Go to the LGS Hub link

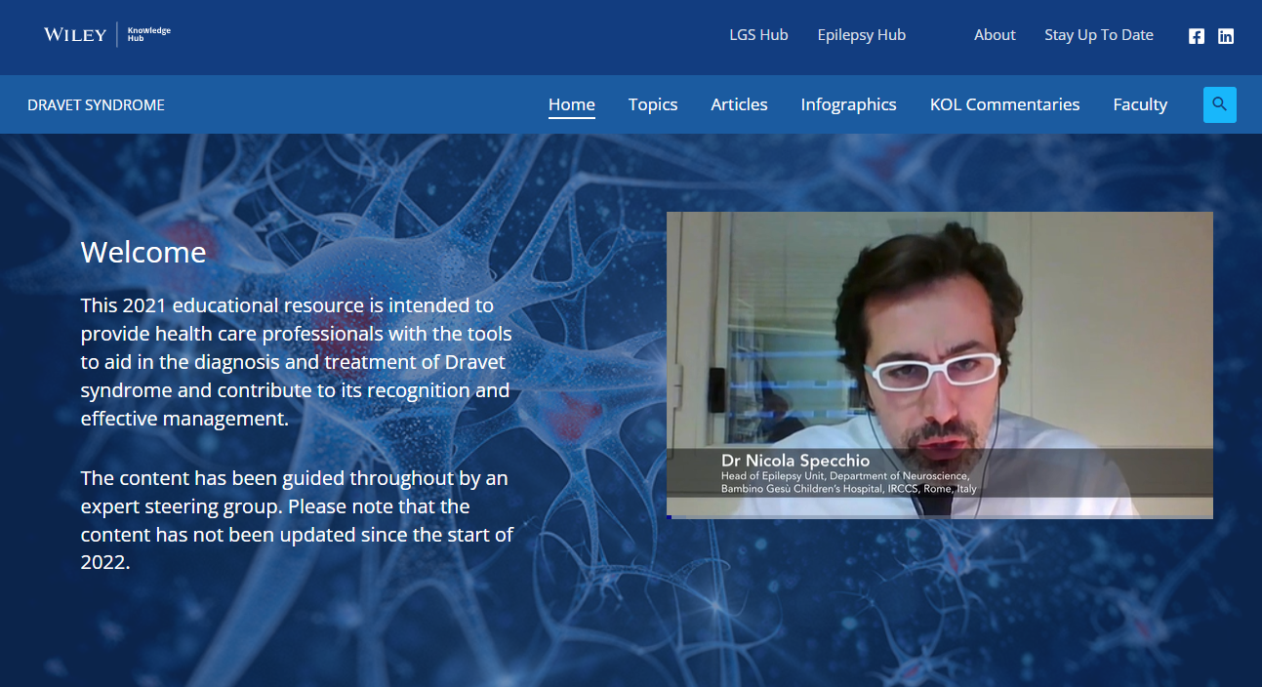(x=758, y=35)
